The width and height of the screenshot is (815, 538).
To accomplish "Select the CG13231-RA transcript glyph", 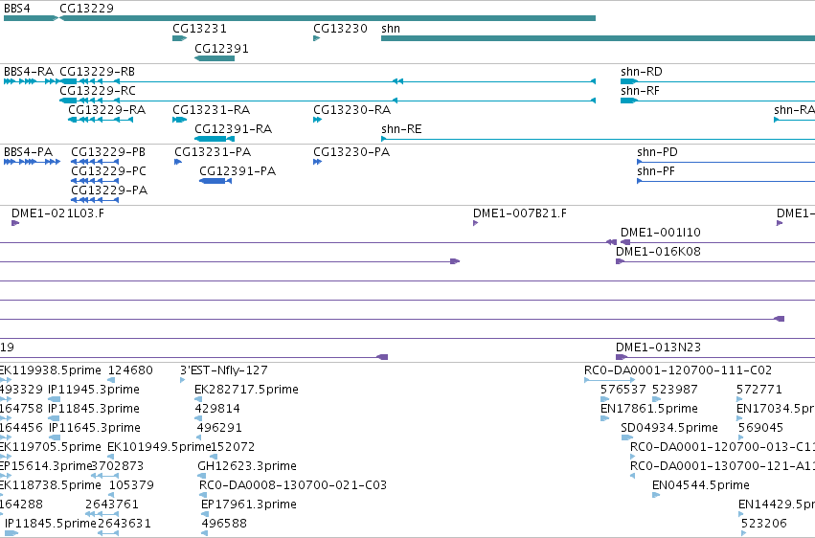I will pos(179,120).
